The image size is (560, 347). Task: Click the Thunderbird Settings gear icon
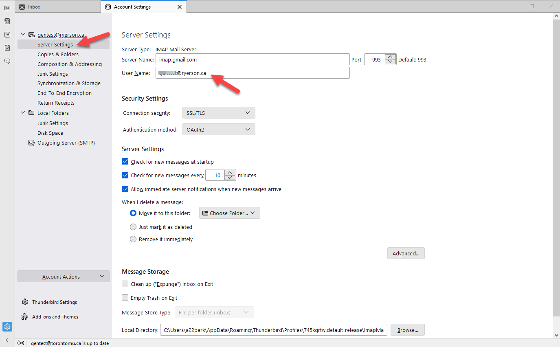(x=25, y=302)
